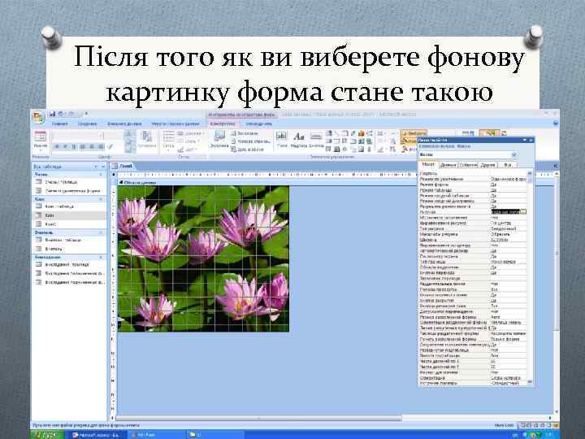Screen dimensions: 585x439
Task: Click property sheet scroll down arrow
Action: point(530,382)
